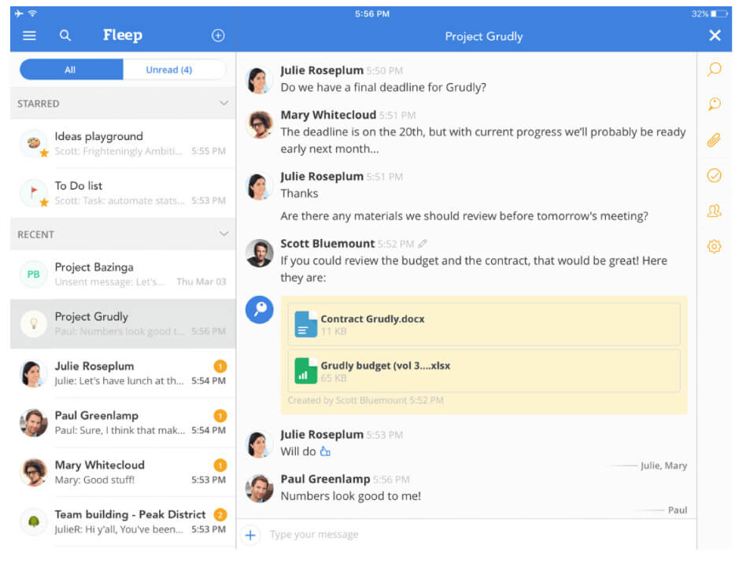Add attachment with plus button
The image size is (735, 563).
pos(250,535)
